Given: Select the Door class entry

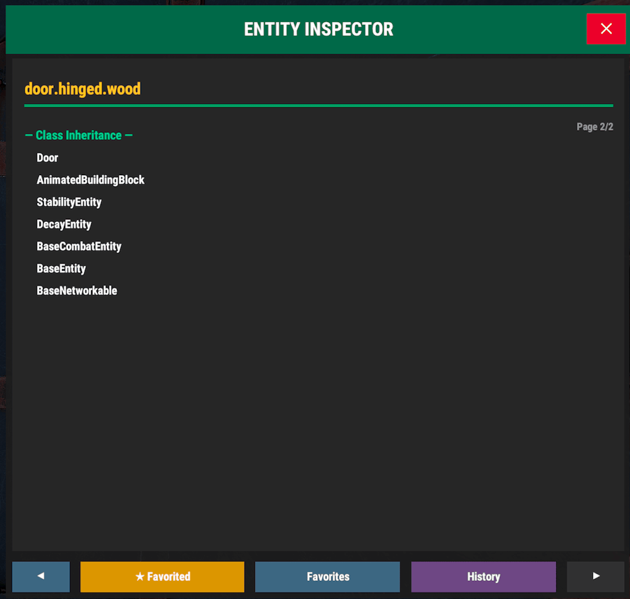Looking at the screenshot, I should tap(47, 158).
